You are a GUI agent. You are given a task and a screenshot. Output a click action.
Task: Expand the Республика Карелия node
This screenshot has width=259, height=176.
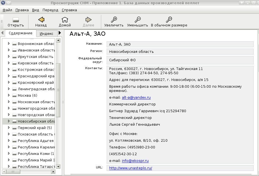9,147
